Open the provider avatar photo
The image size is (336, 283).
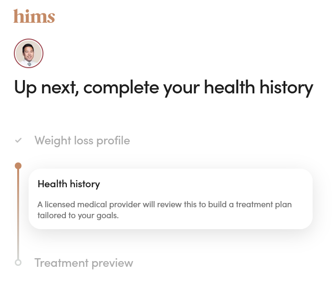(29, 53)
